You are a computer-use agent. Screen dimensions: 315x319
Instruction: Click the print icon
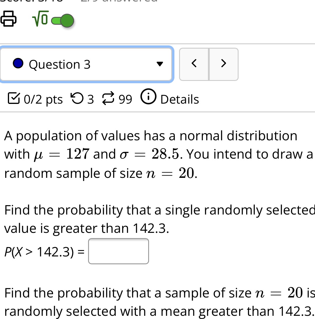coord(8,19)
